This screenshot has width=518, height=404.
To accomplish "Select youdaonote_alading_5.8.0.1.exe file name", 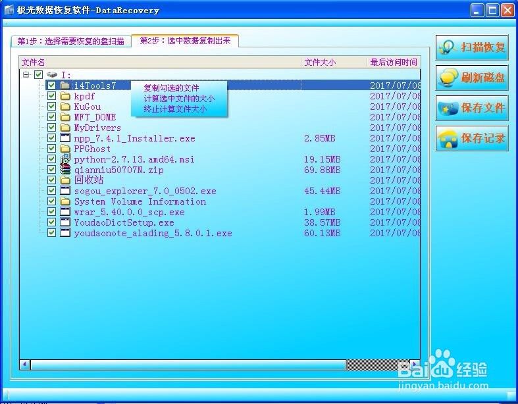I will coord(153,233).
